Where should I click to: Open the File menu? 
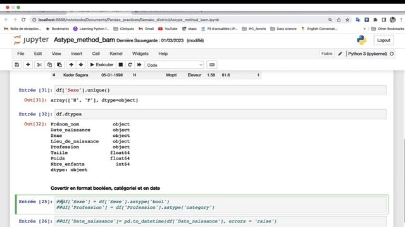pos(21,54)
